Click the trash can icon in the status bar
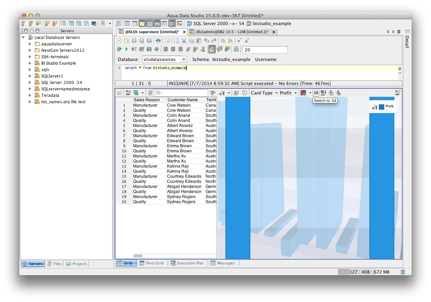The width and height of the screenshot is (431, 302). pyautogui.click(x=403, y=272)
